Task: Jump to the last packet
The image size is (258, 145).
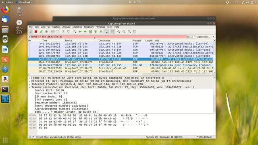Action: click(x=101, y=31)
